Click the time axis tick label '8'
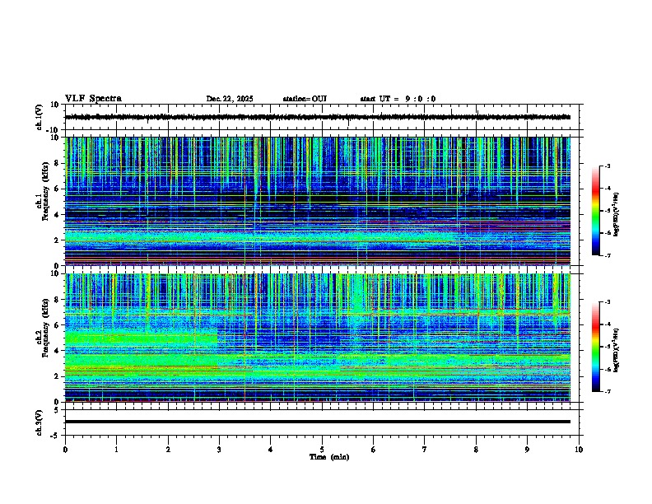Screen dimensions: 652x504 pyautogui.click(x=476, y=450)
